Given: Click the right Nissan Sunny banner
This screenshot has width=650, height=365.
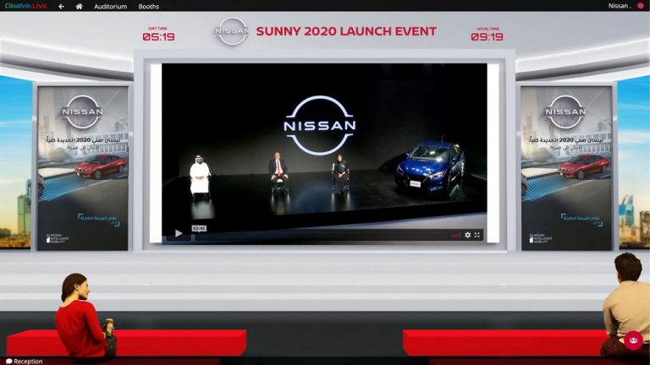Looking at the screenshot, I should (x=565, y=167).
